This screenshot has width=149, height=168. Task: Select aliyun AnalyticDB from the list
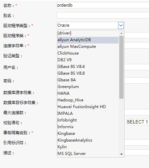point(88,40)
